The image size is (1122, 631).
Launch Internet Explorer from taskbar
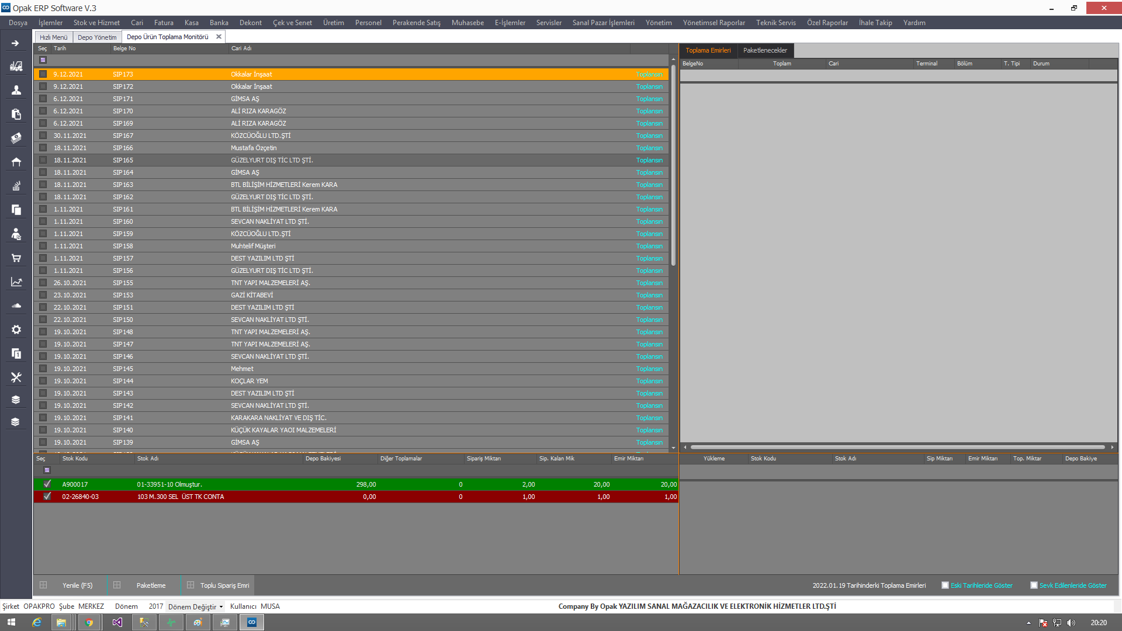click(x=36, y=622)
